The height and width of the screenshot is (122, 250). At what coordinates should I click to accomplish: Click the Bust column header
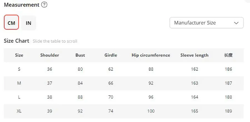click(80, 55)
